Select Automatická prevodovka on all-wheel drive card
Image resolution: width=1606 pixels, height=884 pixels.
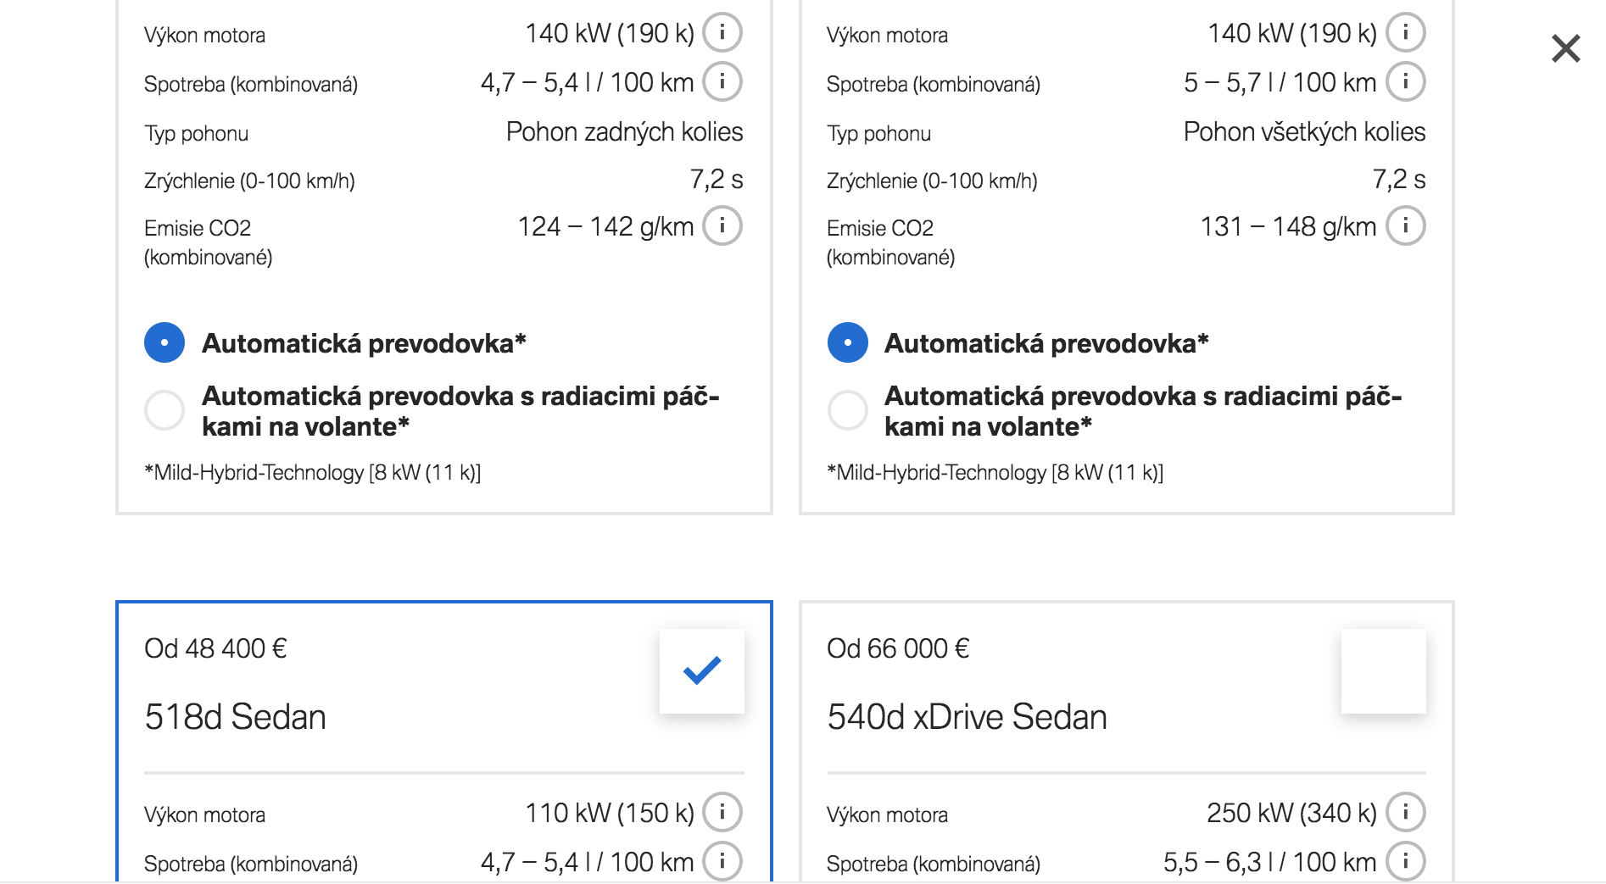(847, 343)
